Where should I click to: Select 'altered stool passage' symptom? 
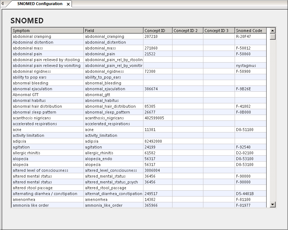[48, 188]
